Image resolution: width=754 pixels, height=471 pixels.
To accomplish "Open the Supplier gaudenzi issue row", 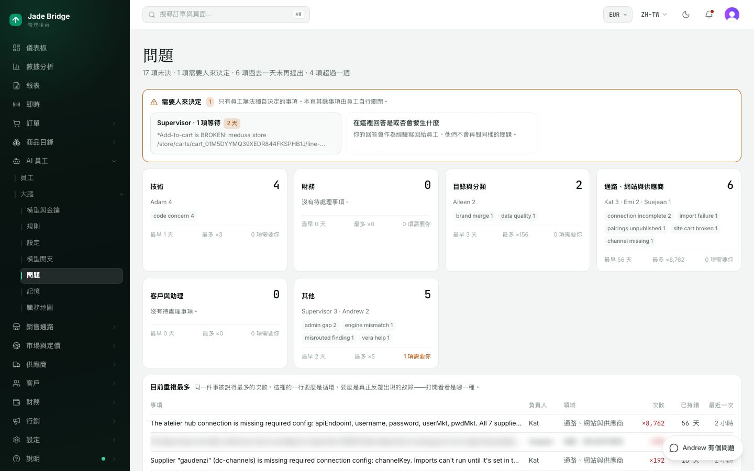I will pos(442,461).
